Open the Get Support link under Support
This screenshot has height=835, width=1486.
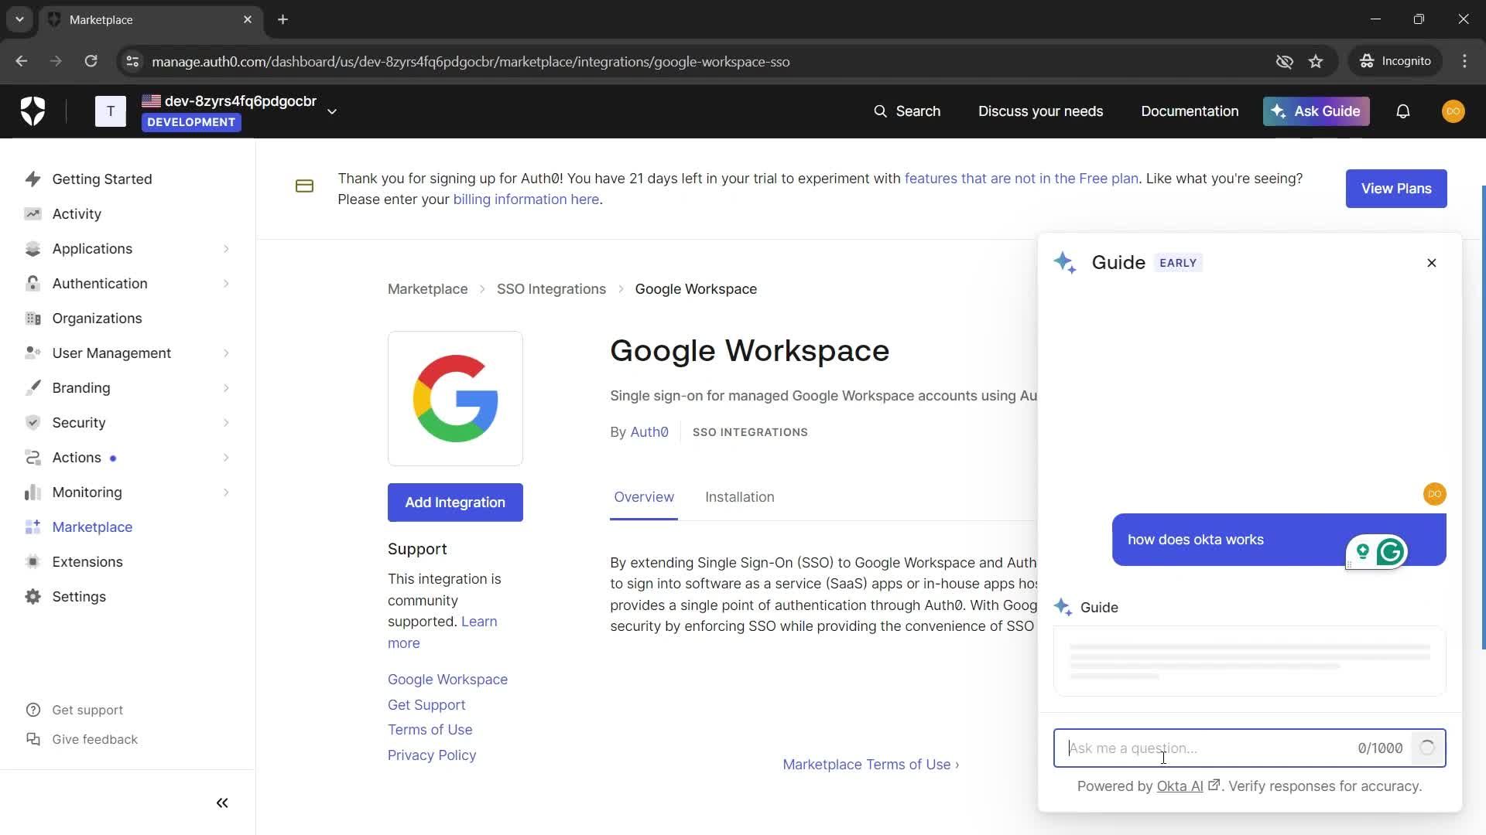click(x=426, y=705)
